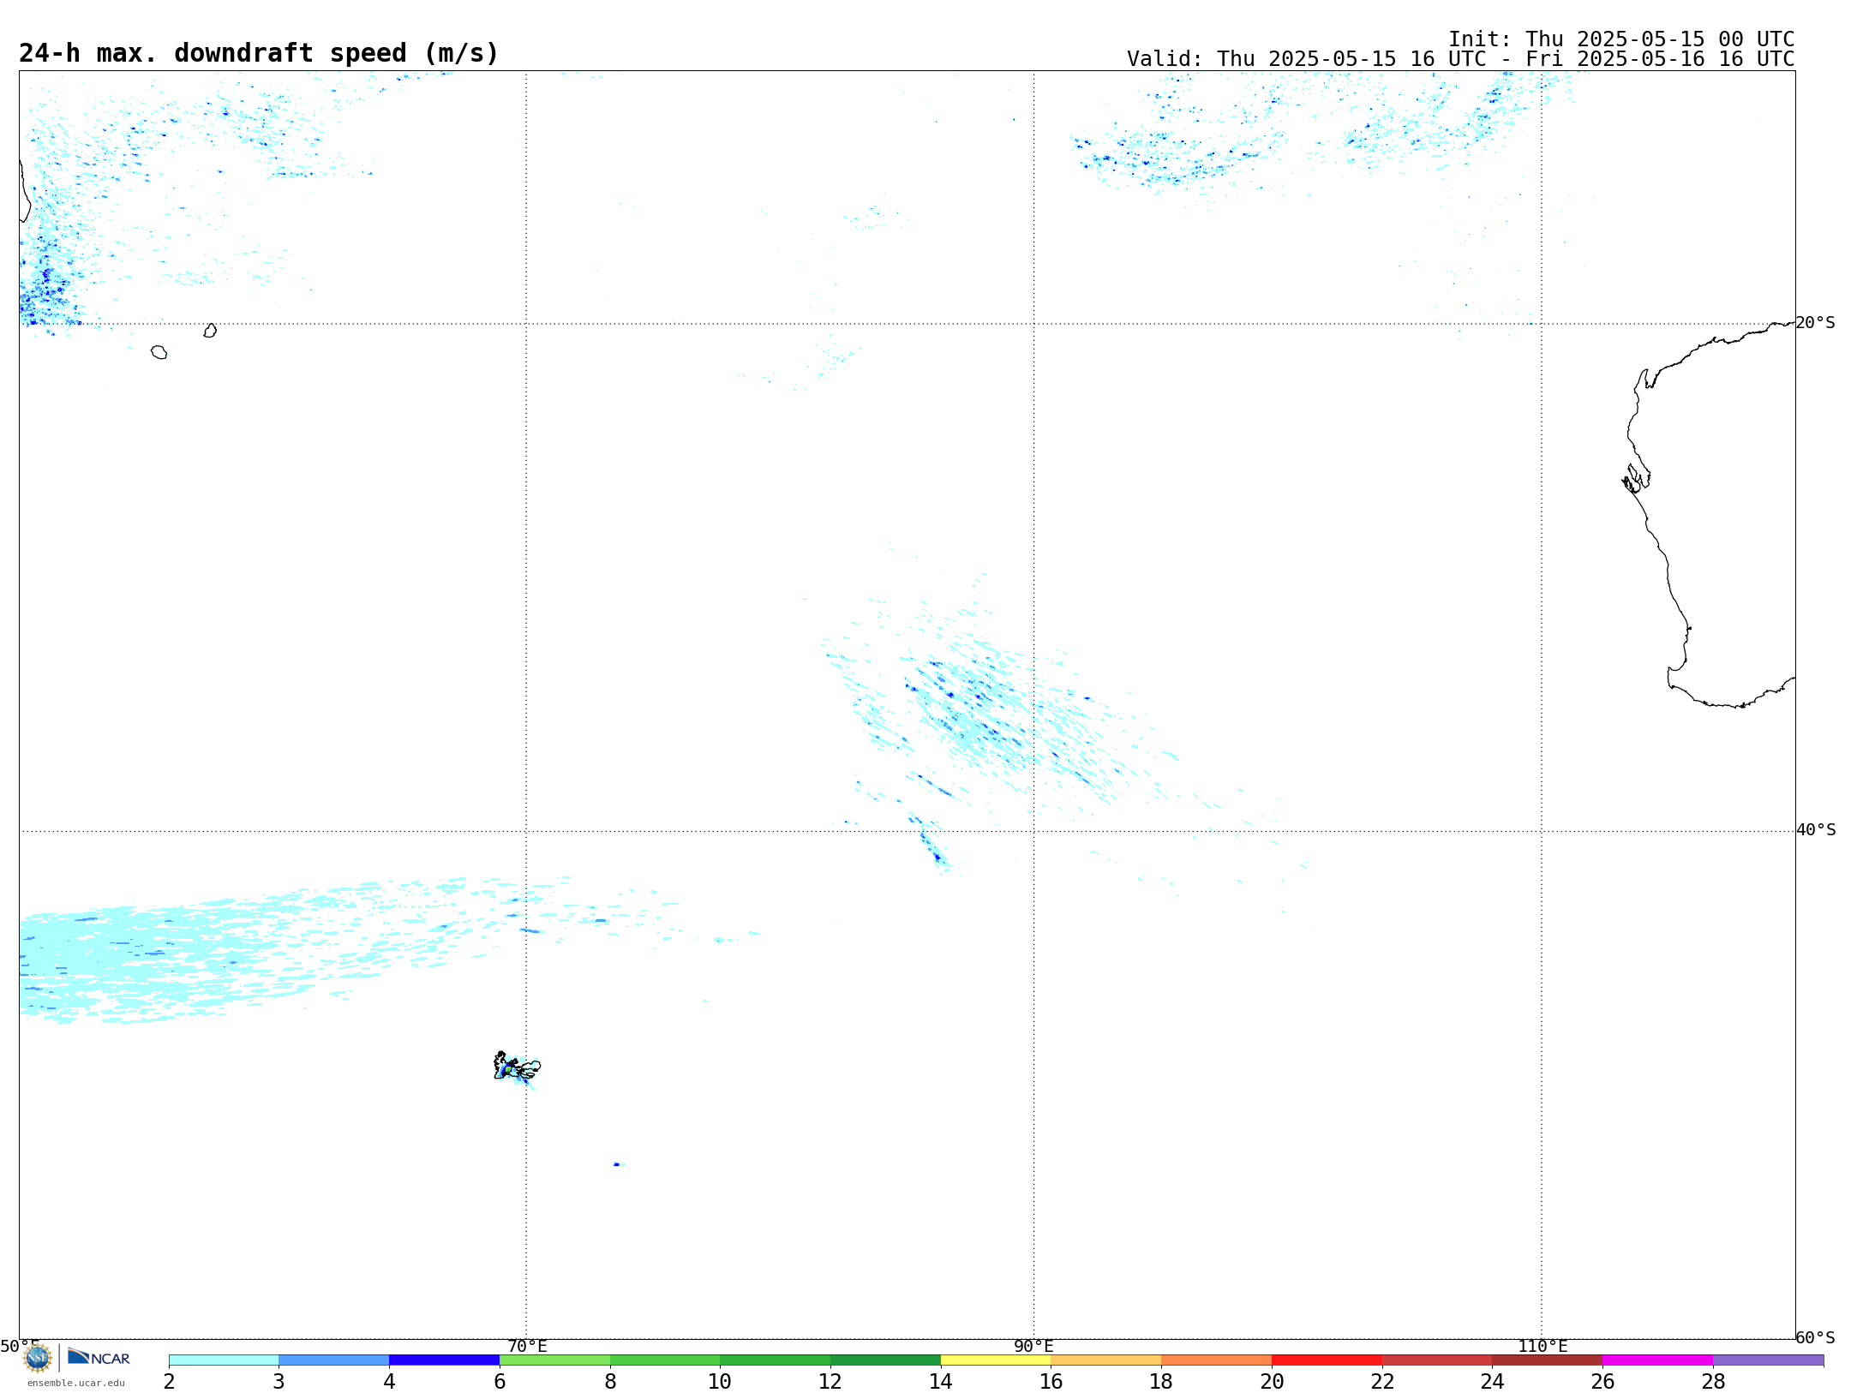Click the 'Valid:' time range text
The width and height of the screenshot is (1851, 1393).
coord(1461,59)
